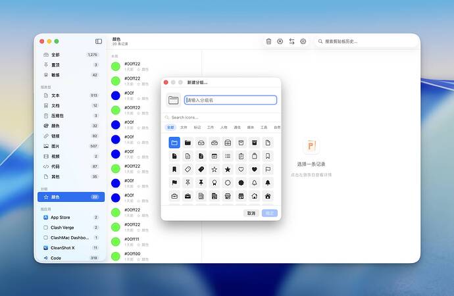Select the outlined tag icon

pyautogui.click(x=188, y=169)
